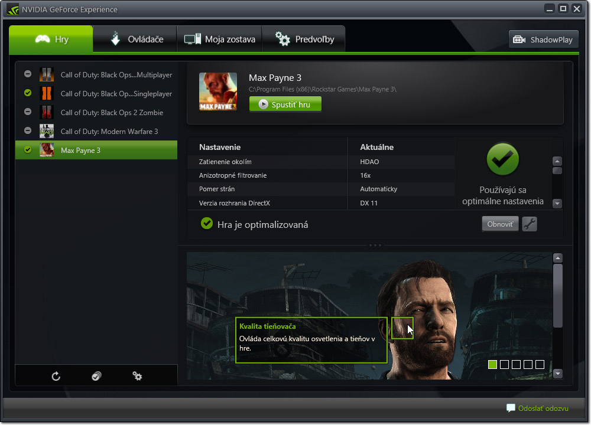Open ShadowPlay
The height and width of the screenshot is (425, 591).
[543, 40]
